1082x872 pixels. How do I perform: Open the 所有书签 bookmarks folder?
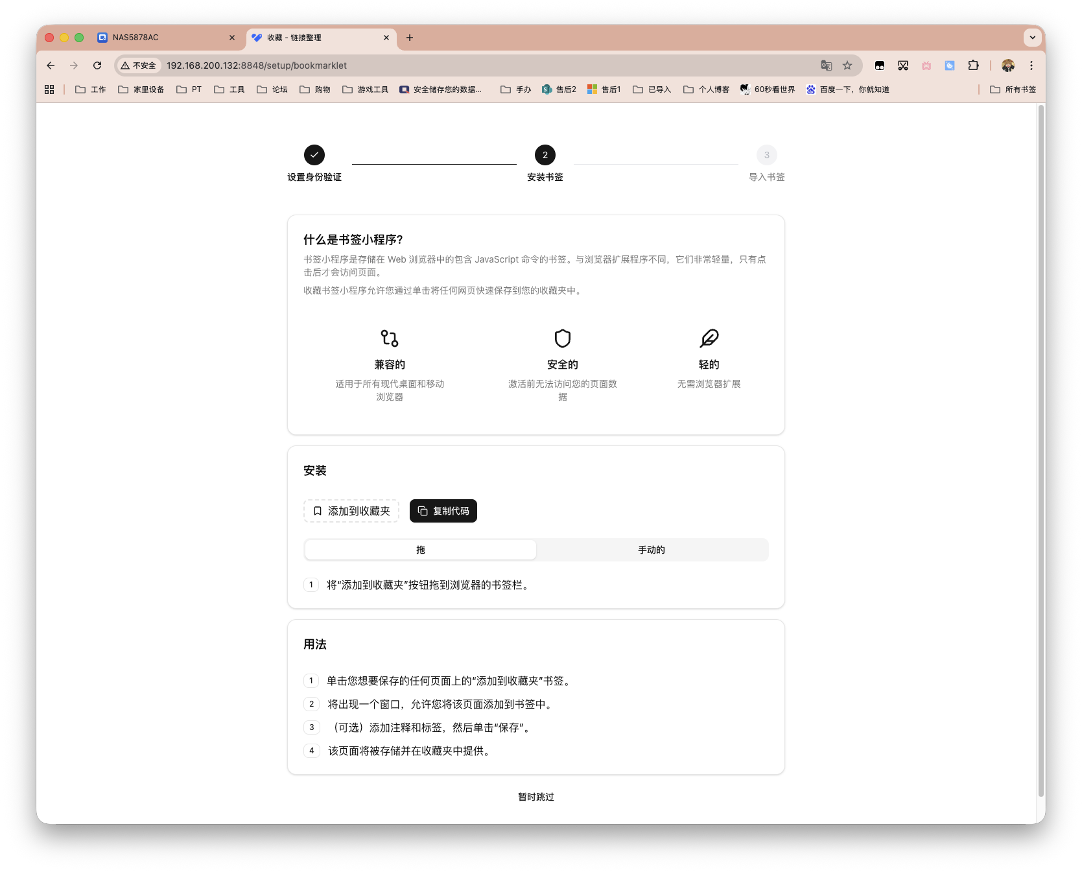coord(1011,89)
